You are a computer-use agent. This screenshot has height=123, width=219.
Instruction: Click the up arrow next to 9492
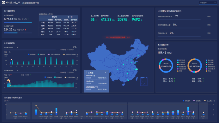coord(141,20)
